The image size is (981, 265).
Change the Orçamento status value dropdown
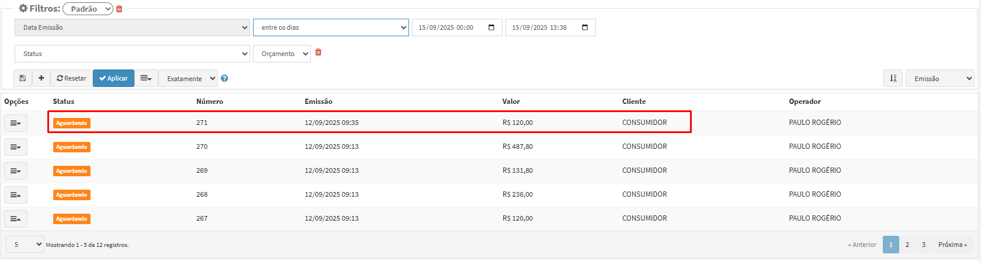pyautogui.click(x=282, y=54)
